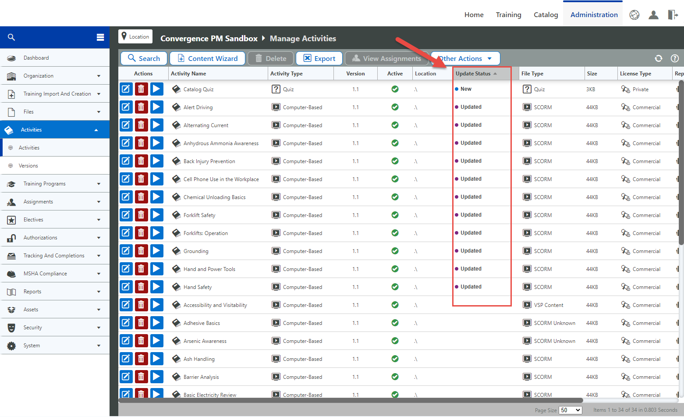This screenshot has height=417, width=684.
Task: Refresh the activities list with the refresh icon
Action: tap(659, 58)
